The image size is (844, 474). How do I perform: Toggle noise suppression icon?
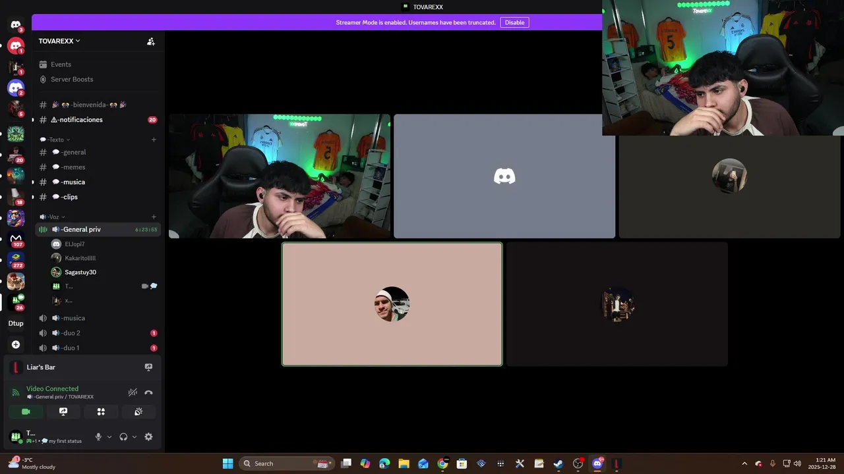(x=133, y=392)
